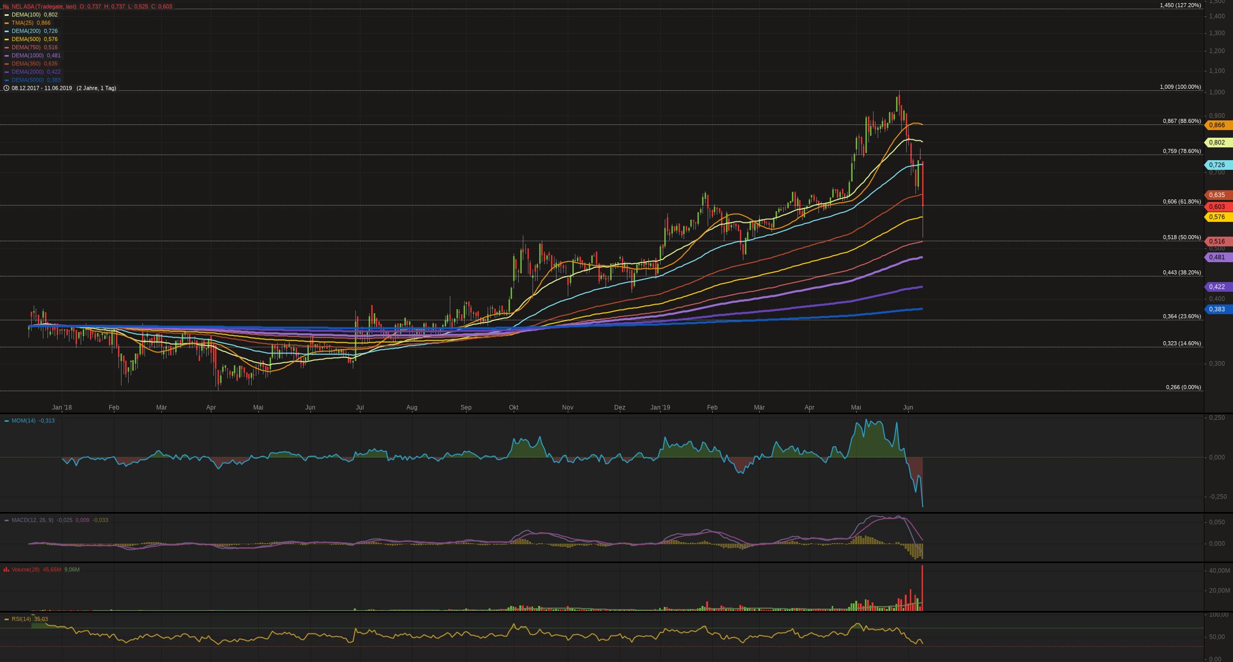Click the TMA(25) legend color marker
Screen dimensions: 1233x662
coord(7,23)
